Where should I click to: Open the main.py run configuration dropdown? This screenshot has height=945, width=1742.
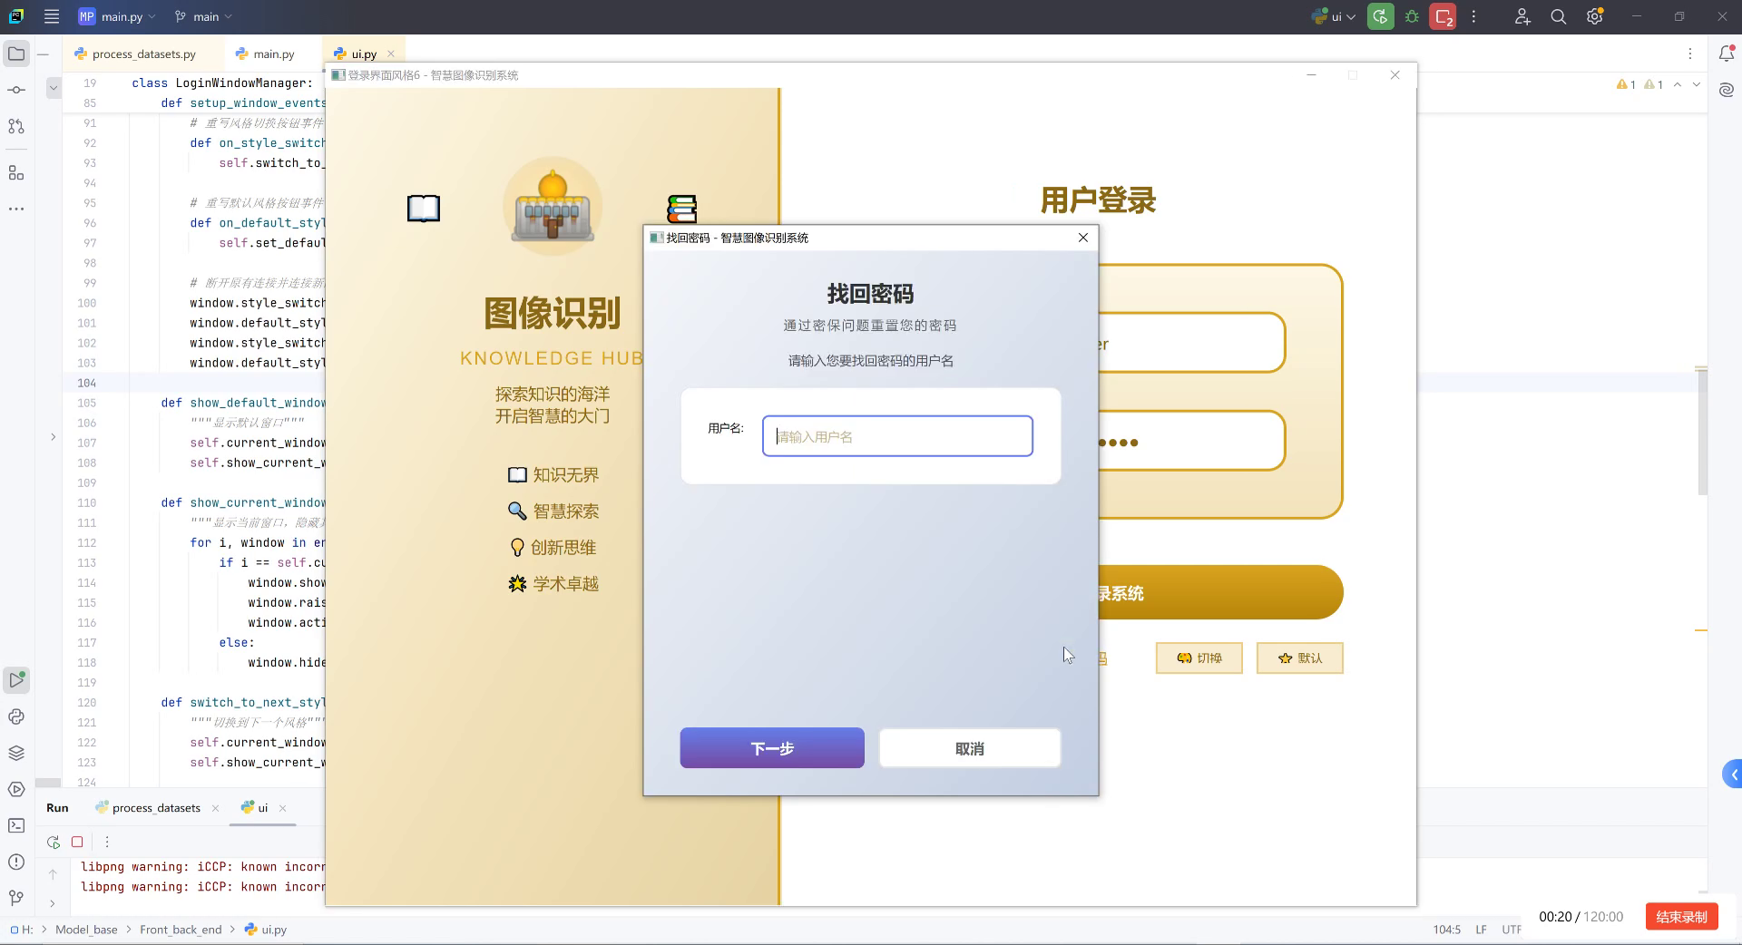[x=116, y=16]
